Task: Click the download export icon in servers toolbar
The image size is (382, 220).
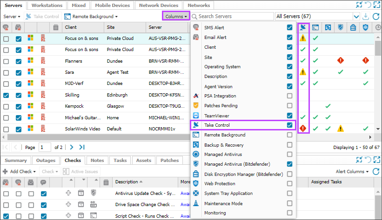Action: click(x=365, y=17)
